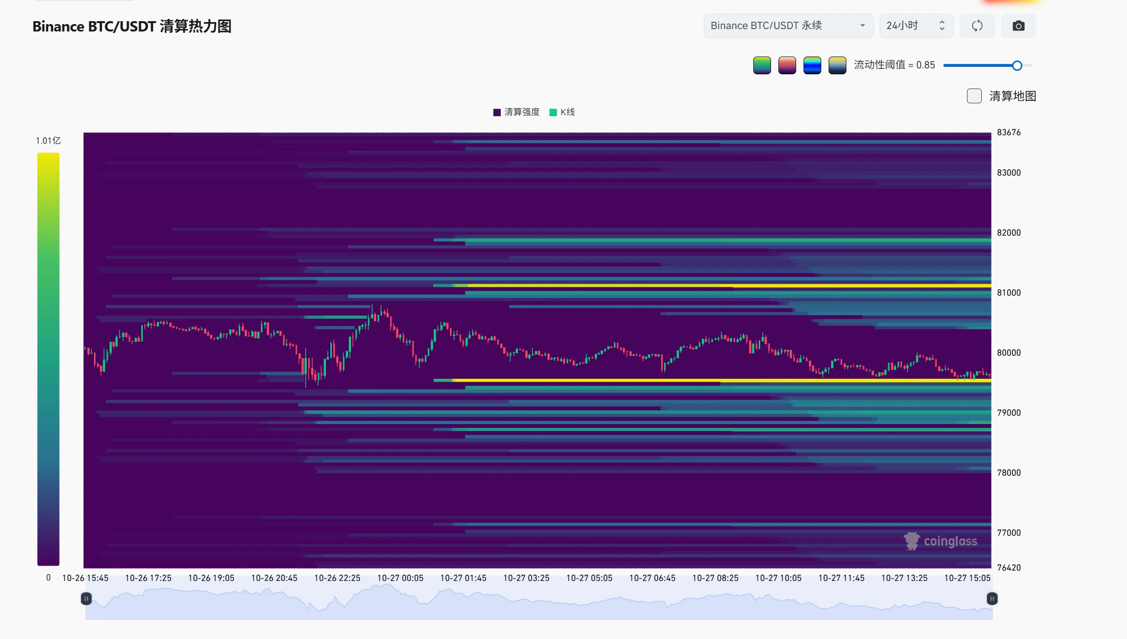Screen dimensions: 1127x639
Task: Click the 流动性阈值 = 0.85 label
Action: pos(894,65)
